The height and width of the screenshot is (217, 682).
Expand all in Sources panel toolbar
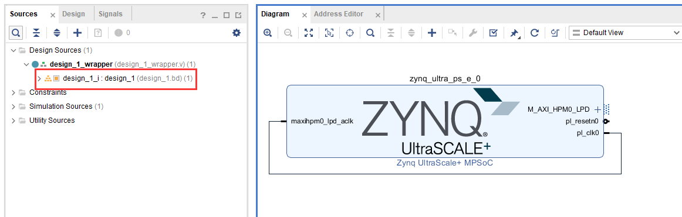click(57, 33)
